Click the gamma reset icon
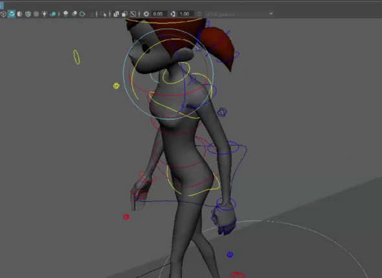 (173, 14)
